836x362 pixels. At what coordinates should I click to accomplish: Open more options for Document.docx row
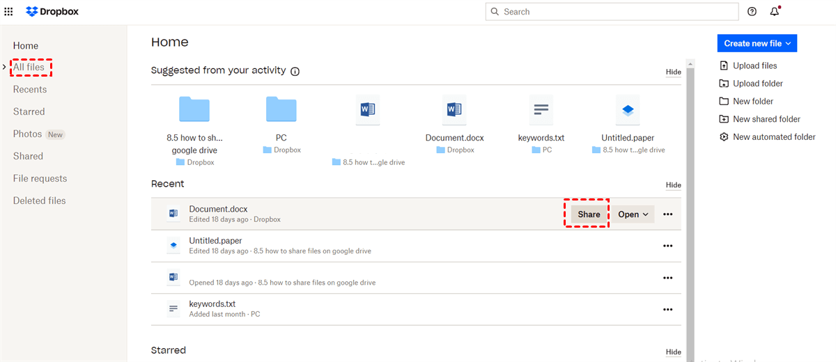click(667, 214)
